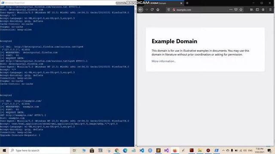Image resolution: width=275 pixels, height=154 pixels.
Task: Maximize the Firefox window
Action: click(x=262, y=3)
